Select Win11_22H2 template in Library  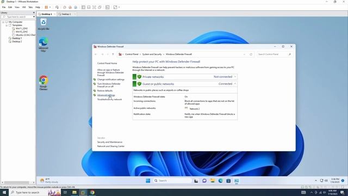[22, 28]
